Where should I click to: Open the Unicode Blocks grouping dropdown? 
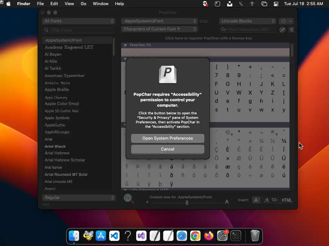pyautogui.click(x=248, y=21)
